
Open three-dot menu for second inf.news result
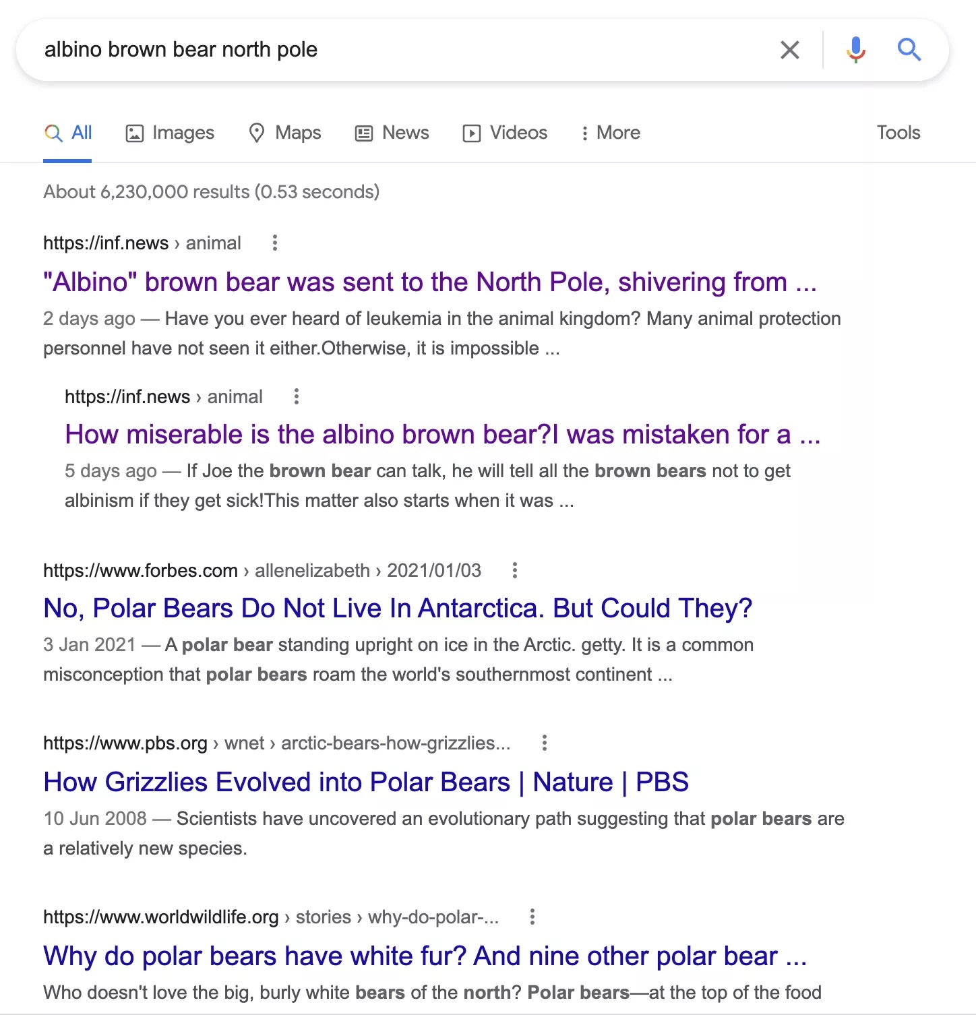click(x=296, y=396)
